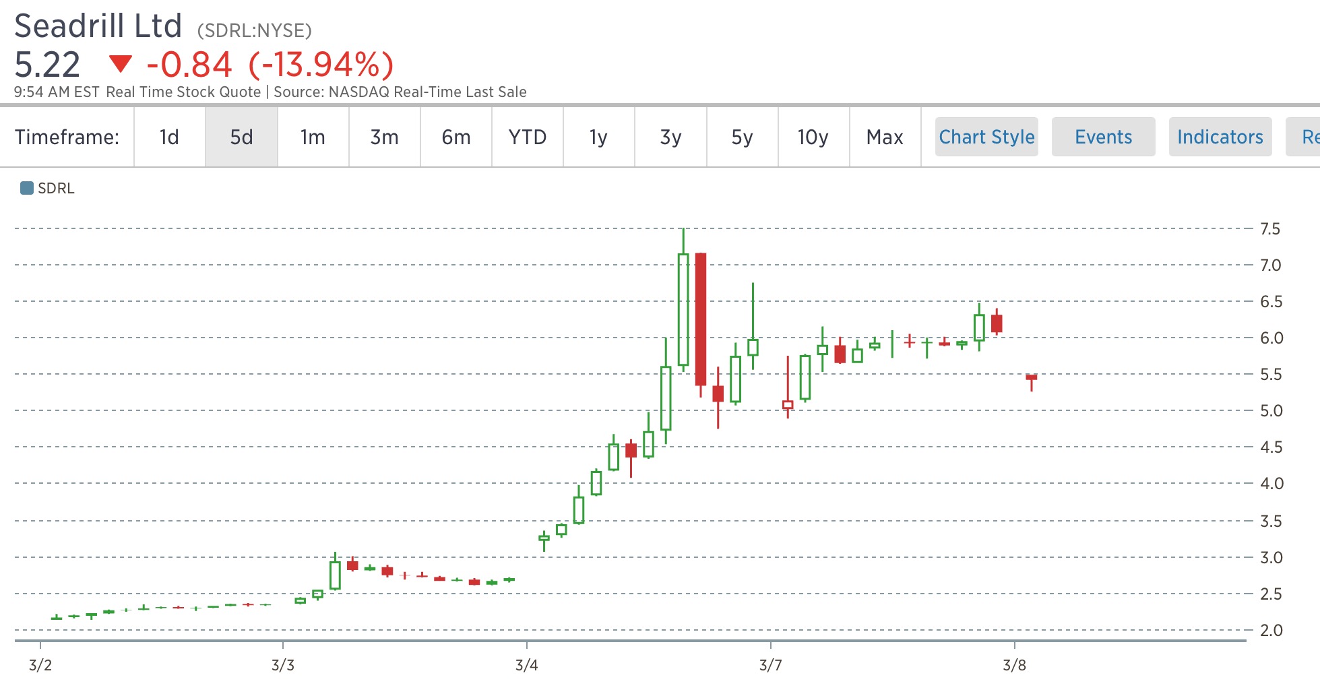Click the 9:54 AM EST timestamp

[x=57, y=92]
